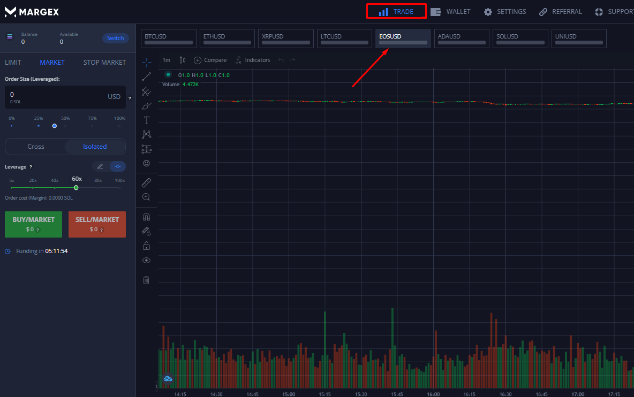
Task: Select the EOSUSD trading pair
Action: 403,39
